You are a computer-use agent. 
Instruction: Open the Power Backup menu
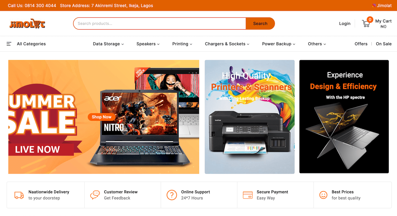279,44
